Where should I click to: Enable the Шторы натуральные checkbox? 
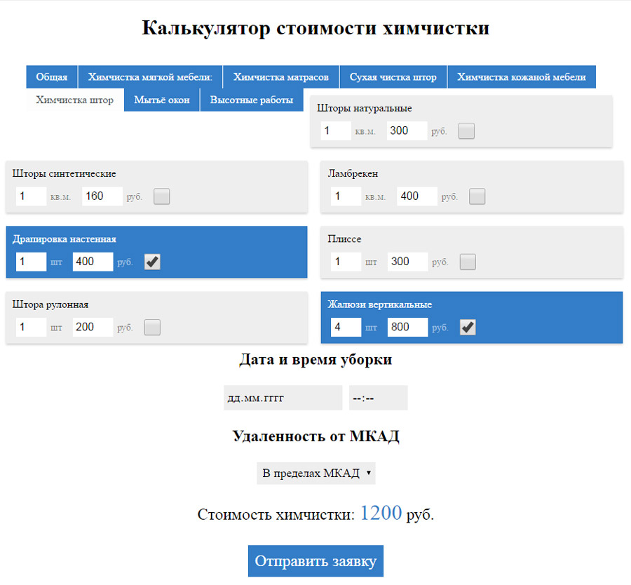pyautogui.click(x=466, y=130)
